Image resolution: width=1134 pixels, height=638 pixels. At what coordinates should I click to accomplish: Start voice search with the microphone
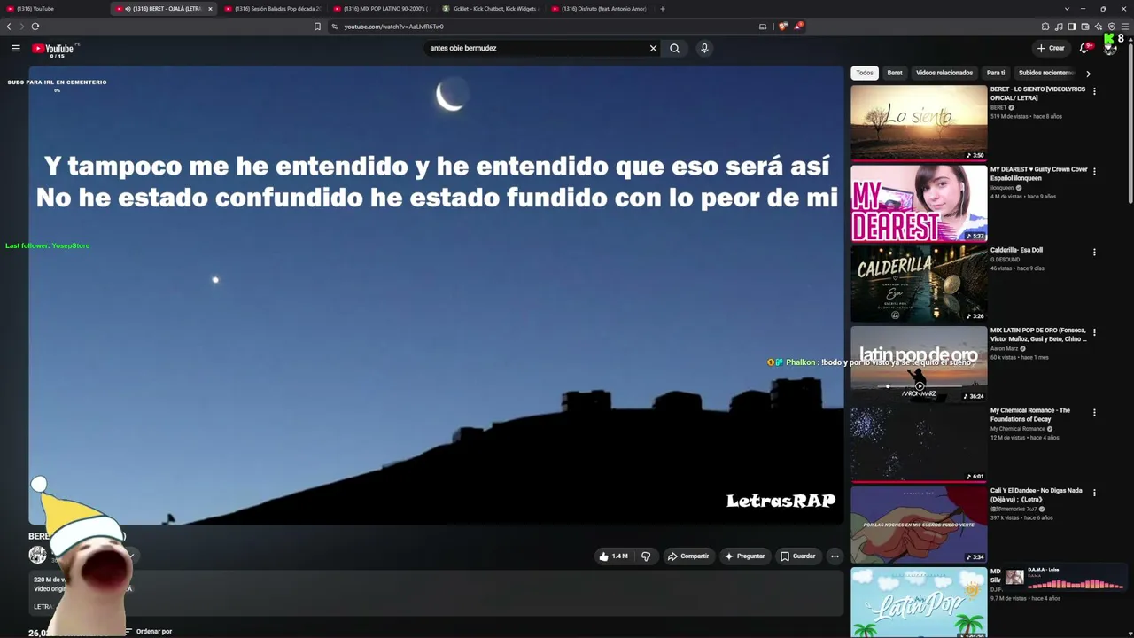tap(704, 48)
